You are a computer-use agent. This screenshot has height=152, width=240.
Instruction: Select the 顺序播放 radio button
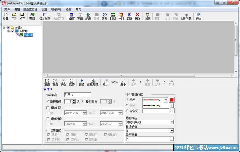point(48,101)
